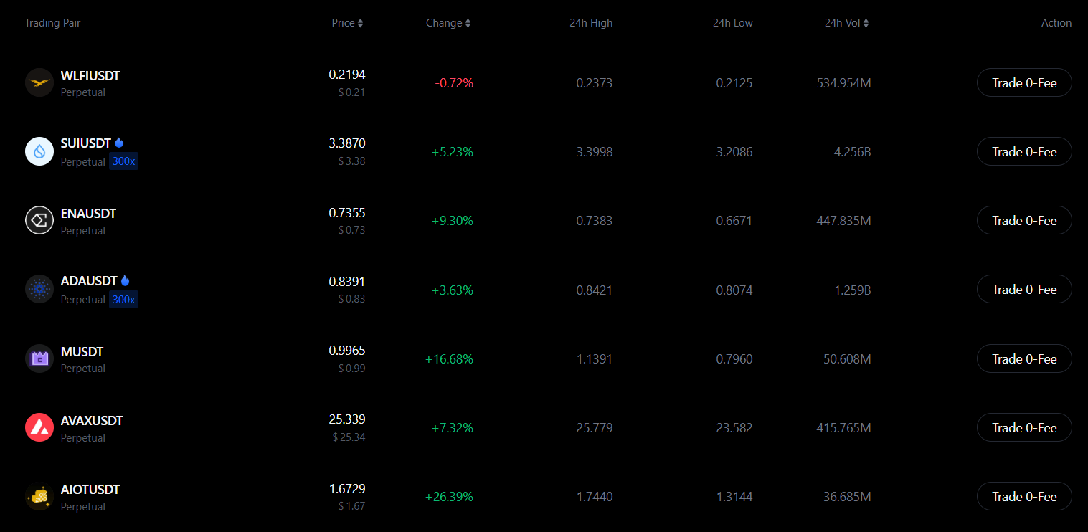Click the AIOTUSDT gold coins logo
Image resolution: width=1088 pixels, height=532 pixels.
(x=39, y=496)
